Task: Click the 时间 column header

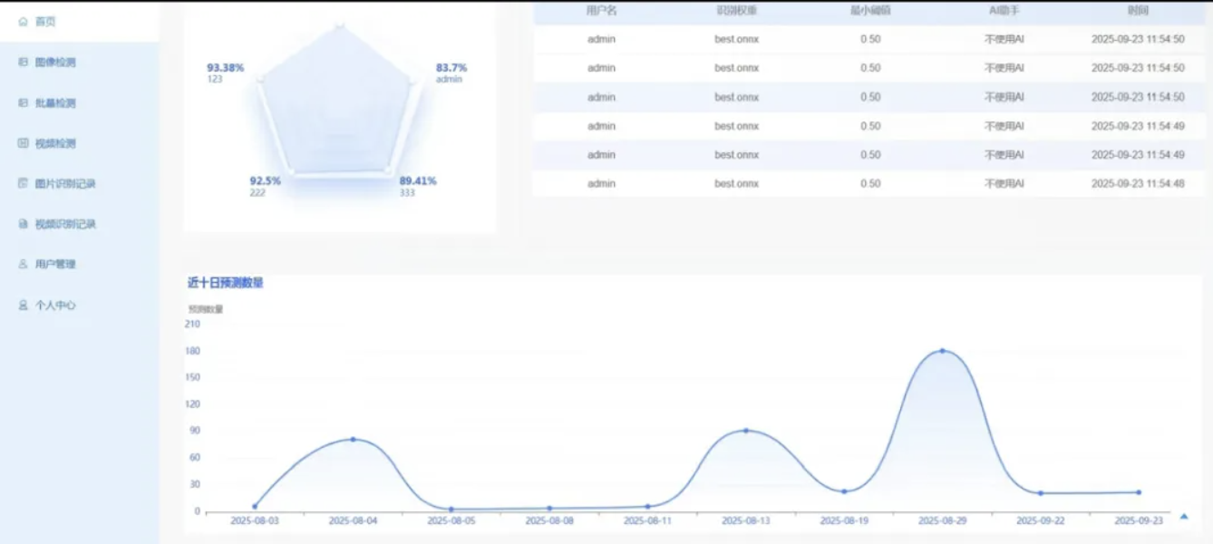Action: pos(1138,11)
